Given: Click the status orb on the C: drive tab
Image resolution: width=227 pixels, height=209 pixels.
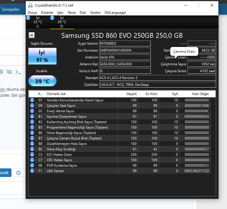Looking at the screenshot, I should pyautogui.click(x=28, y=18).
